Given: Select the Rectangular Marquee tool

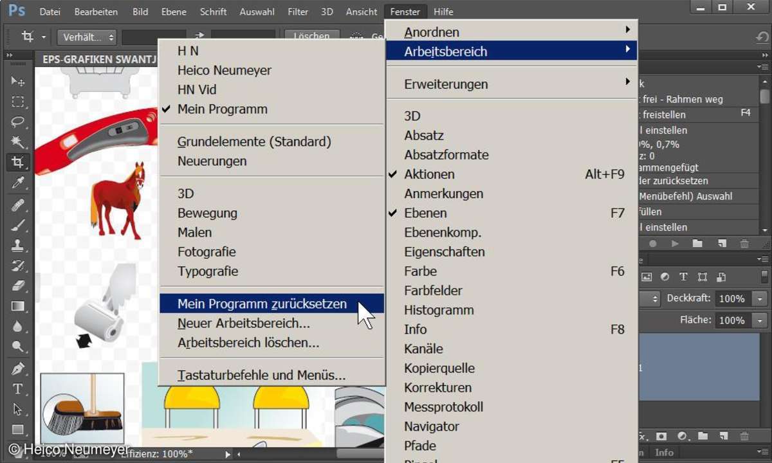Looking at the screenshot, I should (x=17, y=102).
